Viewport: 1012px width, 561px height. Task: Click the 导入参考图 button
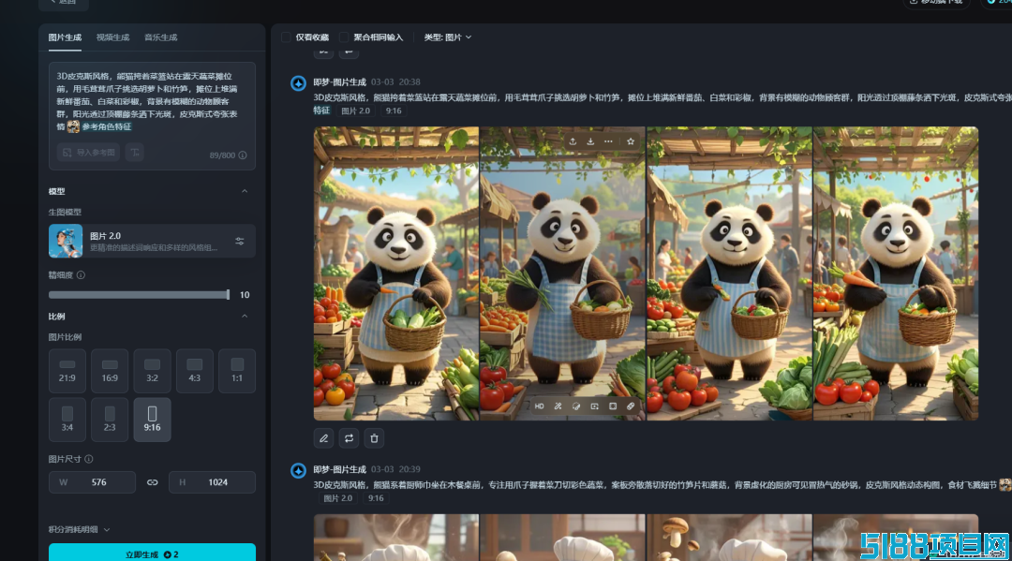click(x=88, y=152)
